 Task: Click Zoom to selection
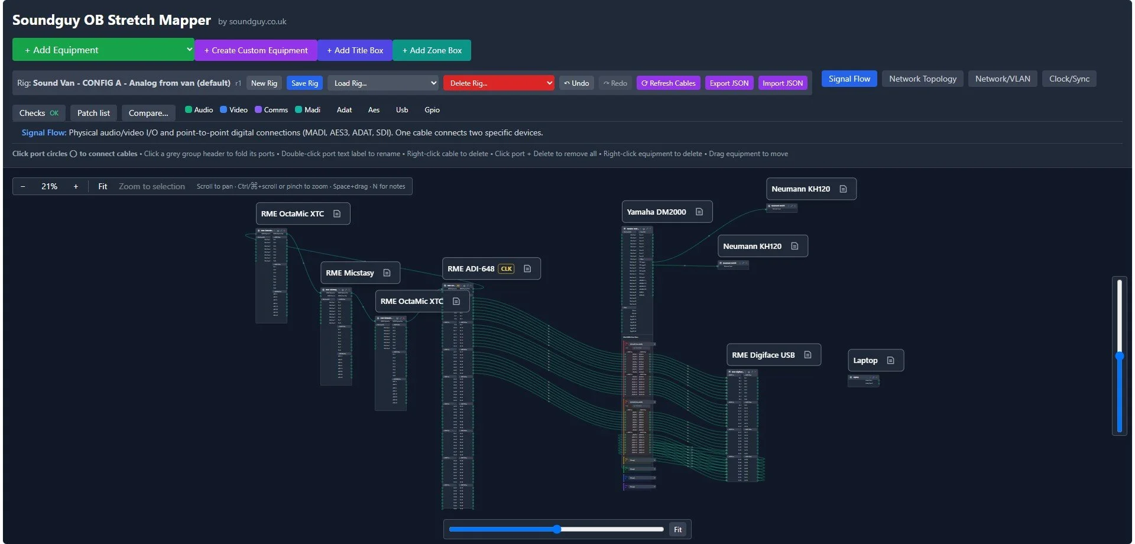click(152, 186)
